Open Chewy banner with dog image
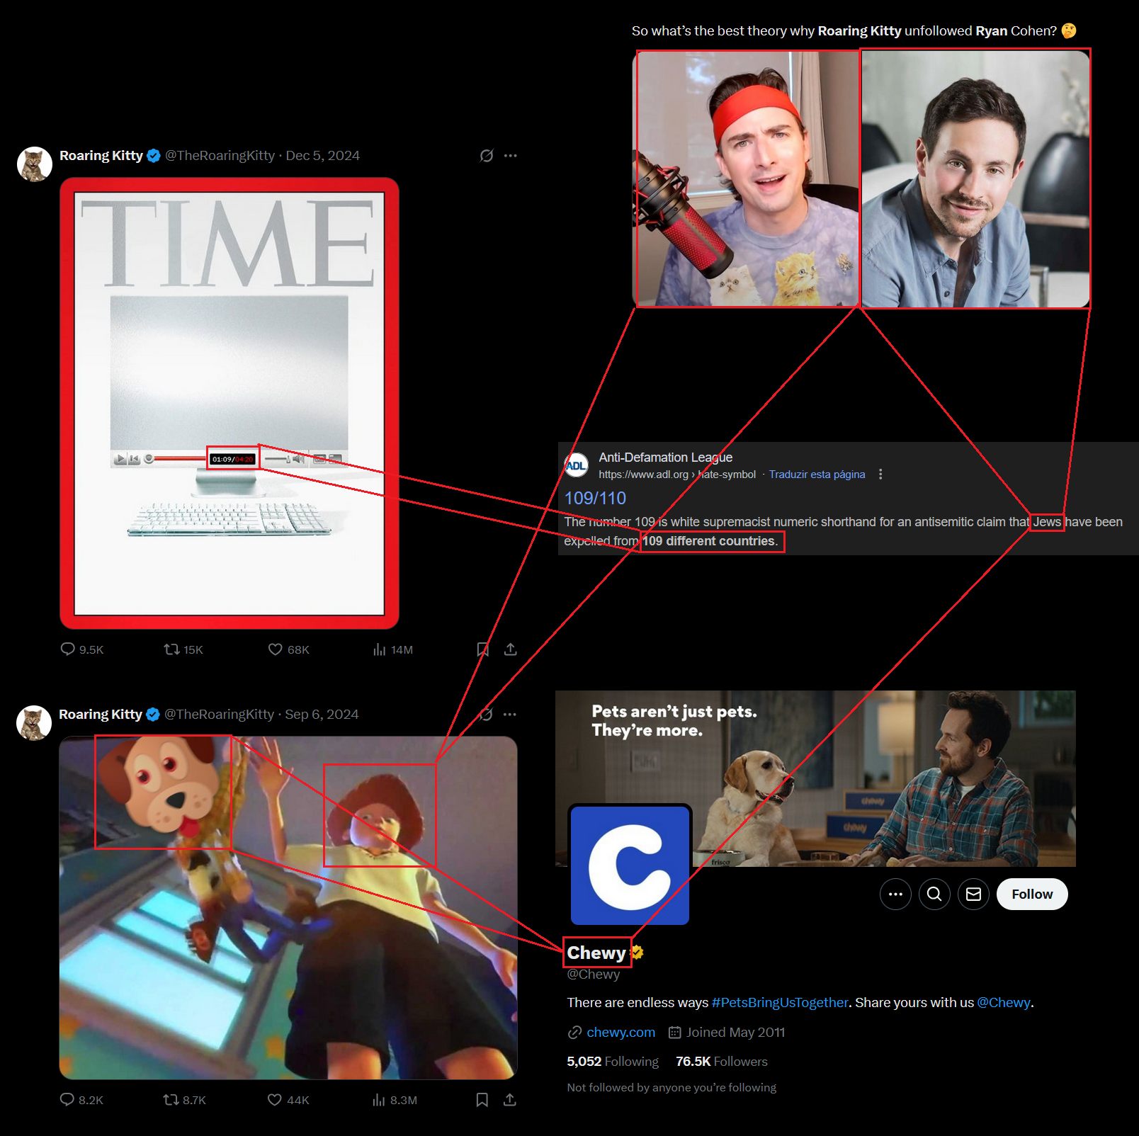This screenshot has width=1139, height=1136. [815, 778]
